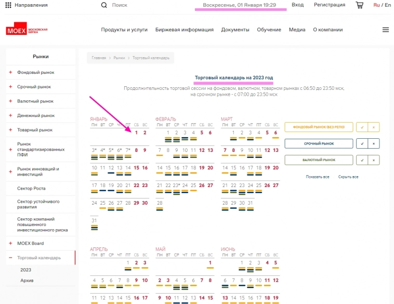
Task: Click the X next to Валютный рынок
Action: tap(373, 160)
